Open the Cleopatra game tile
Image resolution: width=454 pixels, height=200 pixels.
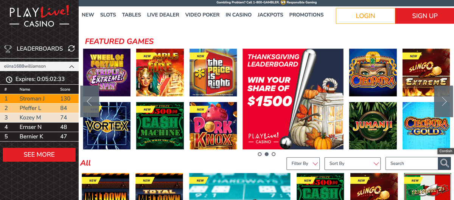[373, 73]
